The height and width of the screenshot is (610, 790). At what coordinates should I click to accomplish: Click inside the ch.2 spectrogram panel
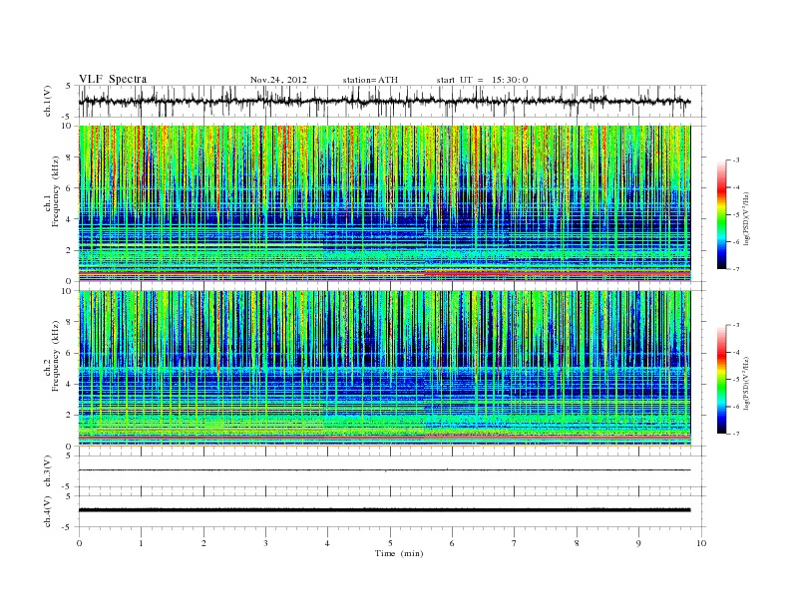pyautogui.click(x=384, y=368)
